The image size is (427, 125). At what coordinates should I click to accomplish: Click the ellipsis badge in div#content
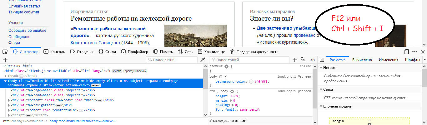click(x=100, y=100)
